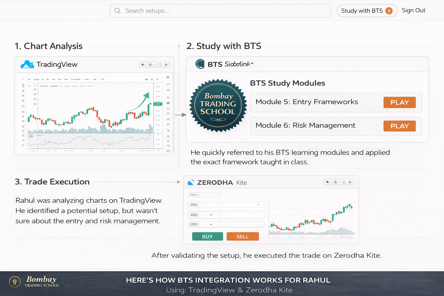This screenshot has height=296, width=444.
Task: Click the Zerodha input field directly above the BUY button
Action: coord(226,224)
